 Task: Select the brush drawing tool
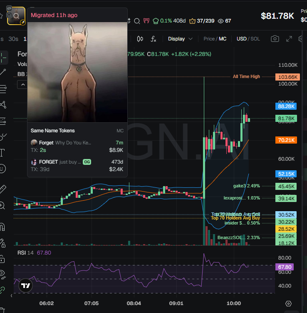[x=3, y=137]
